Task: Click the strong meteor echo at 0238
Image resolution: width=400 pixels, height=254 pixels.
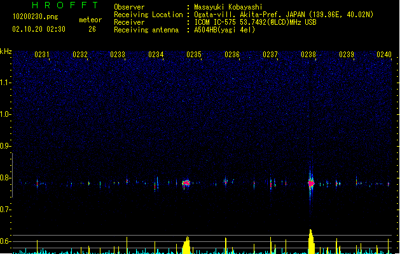Action: (x=311, y=183)
